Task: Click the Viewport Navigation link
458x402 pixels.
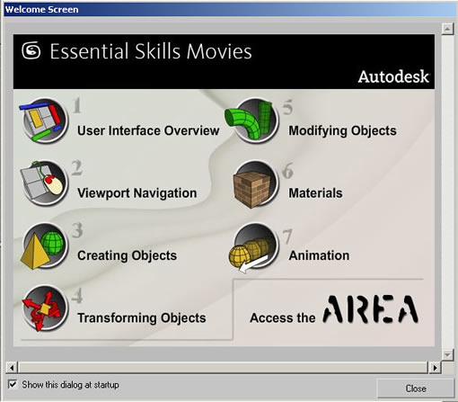Action: click(137, 193)
